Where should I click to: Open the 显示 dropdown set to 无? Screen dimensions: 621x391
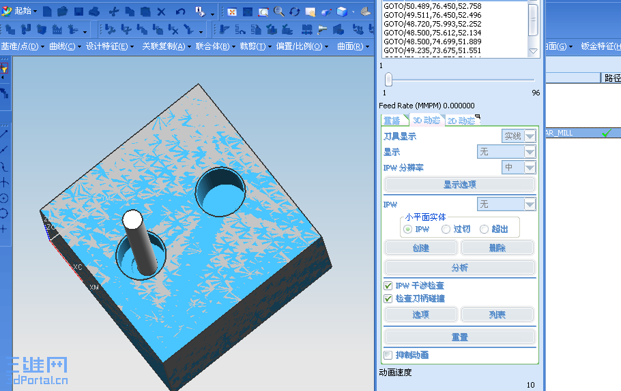[506, 151]
